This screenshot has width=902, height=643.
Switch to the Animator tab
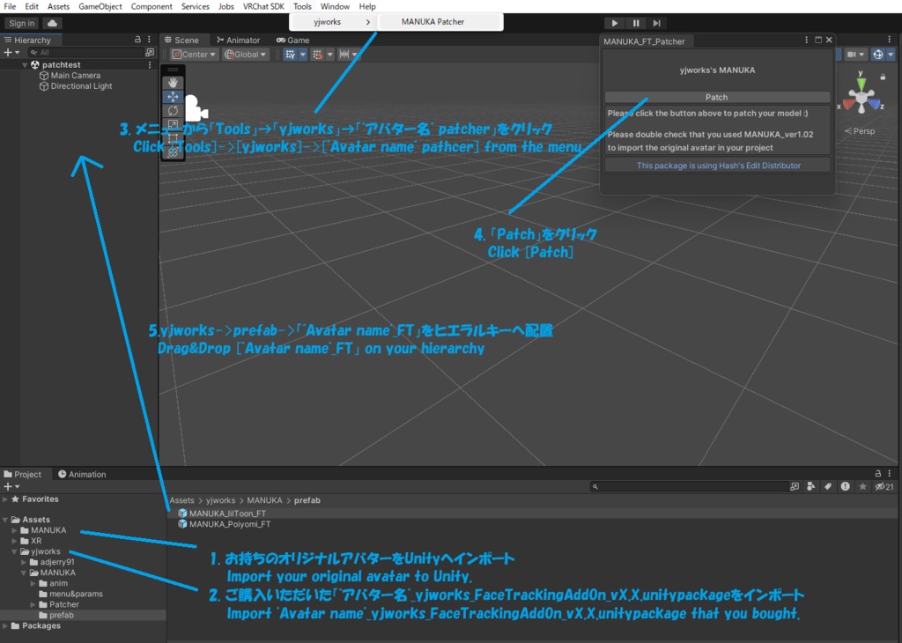click(238, 40)
